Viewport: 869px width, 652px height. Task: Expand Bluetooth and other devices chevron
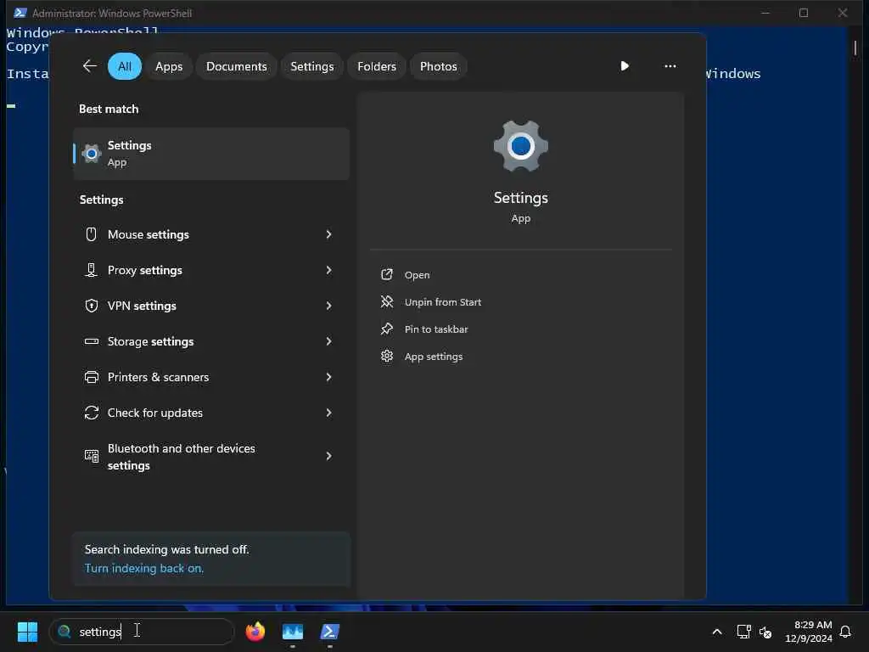328,456
